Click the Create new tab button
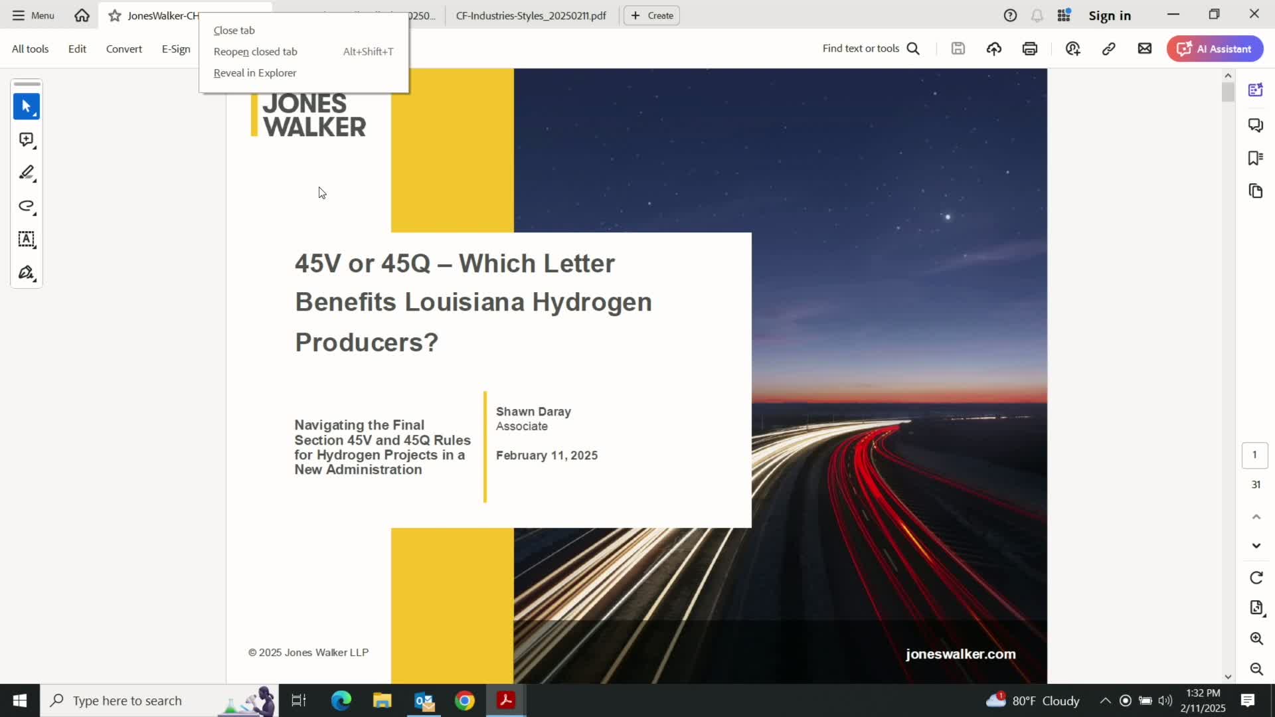1275x717 pixels. coord(651,15)
